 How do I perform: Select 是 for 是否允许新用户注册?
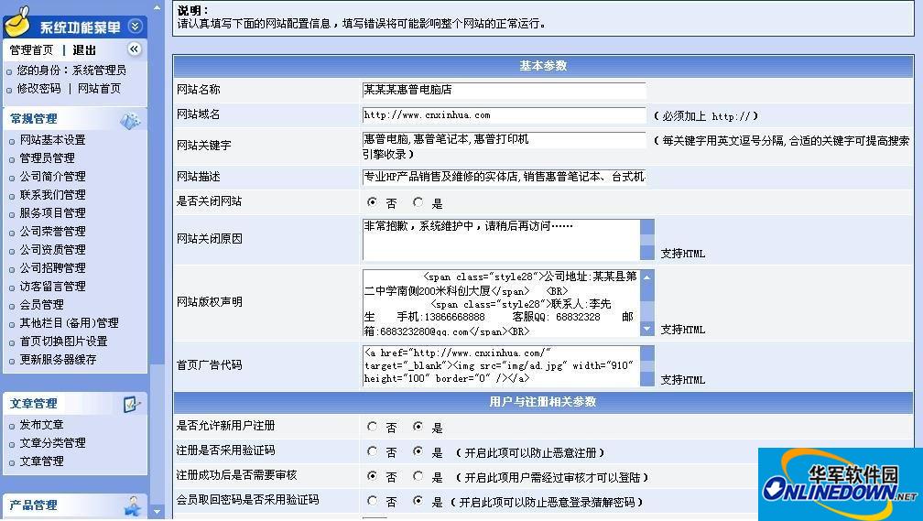[418, 426]
